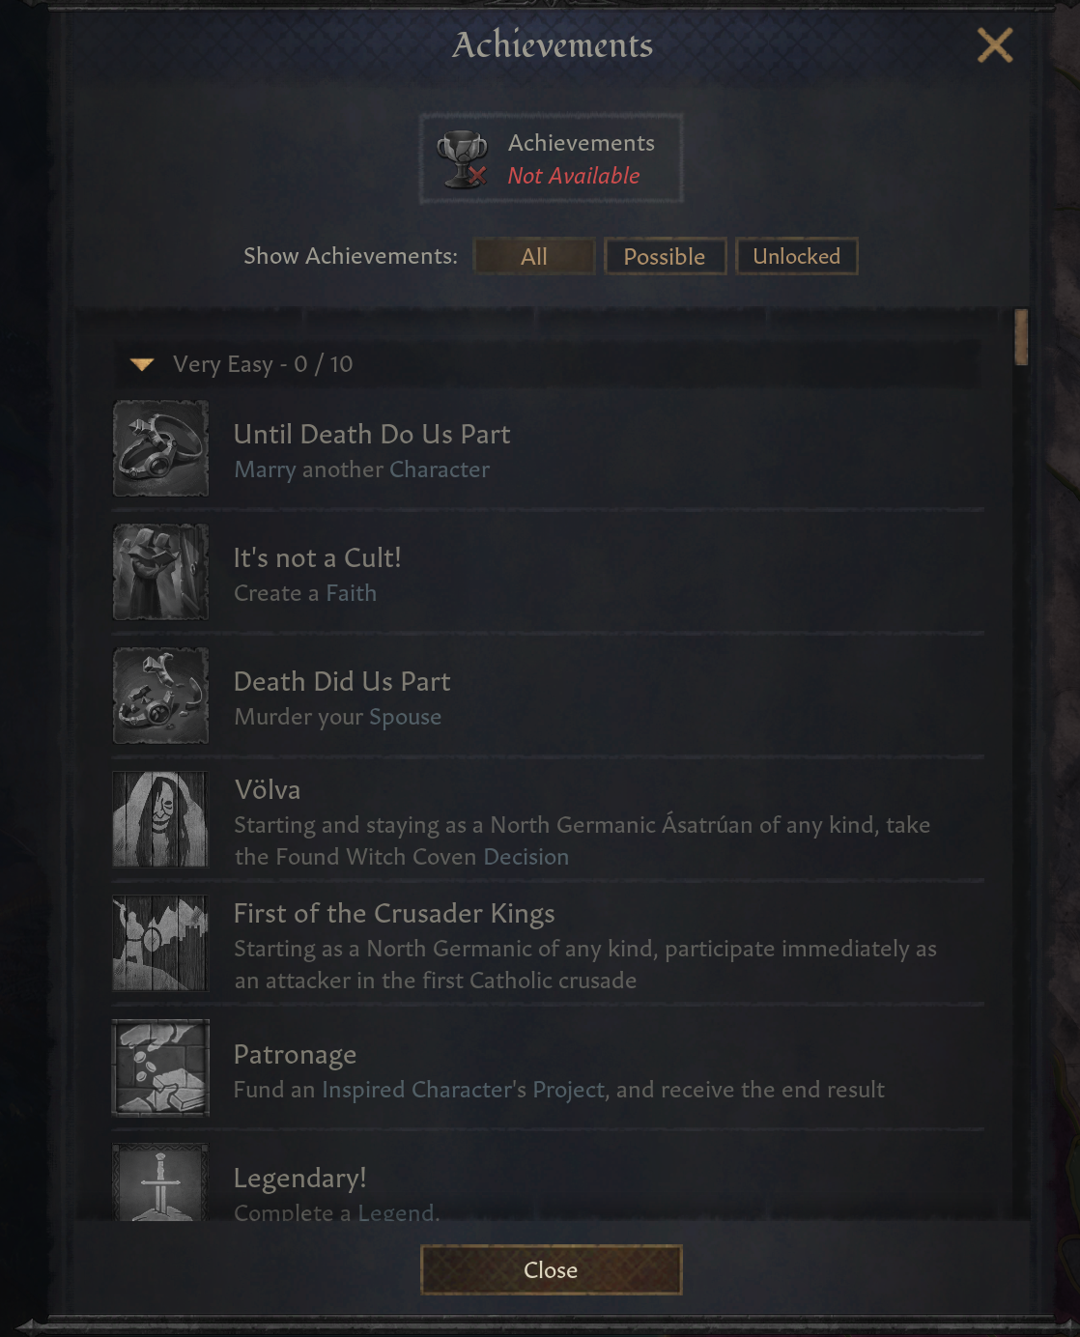Image resolution: width=1080 pixels, height=1337 pixels.
Task: Collapse the Very Easy category arrow
Action: [x=142, y=364]
